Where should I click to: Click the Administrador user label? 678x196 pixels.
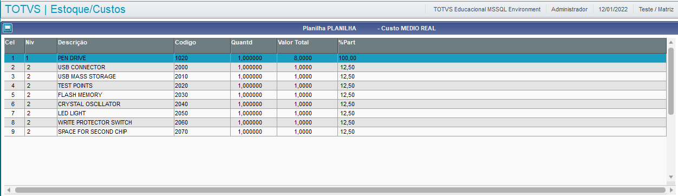tap(569, 9)
